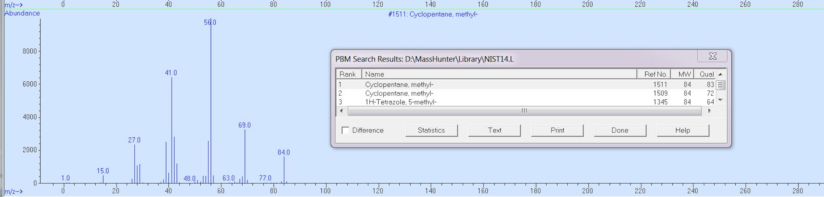The height and width of the screenshot is (197, 824).
Task: Select the 1H-Tetrazole, 5-methyl- result
Action: point(526,102)
